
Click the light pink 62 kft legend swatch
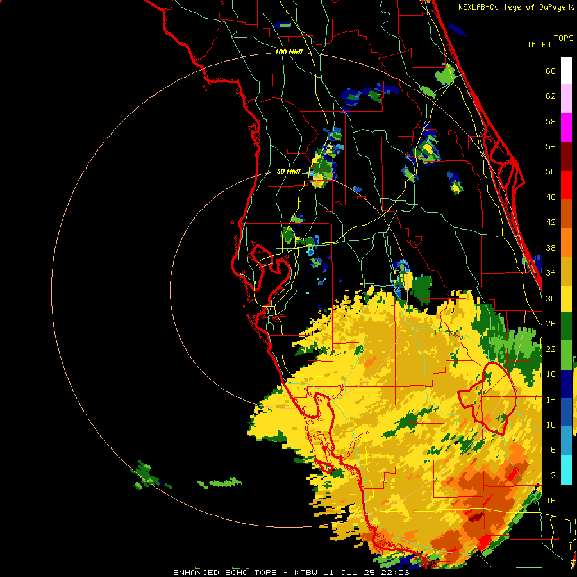(x=566, y=98)
